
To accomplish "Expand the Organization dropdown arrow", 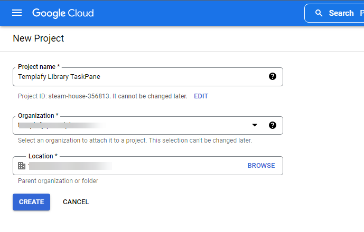I will 255,125.
